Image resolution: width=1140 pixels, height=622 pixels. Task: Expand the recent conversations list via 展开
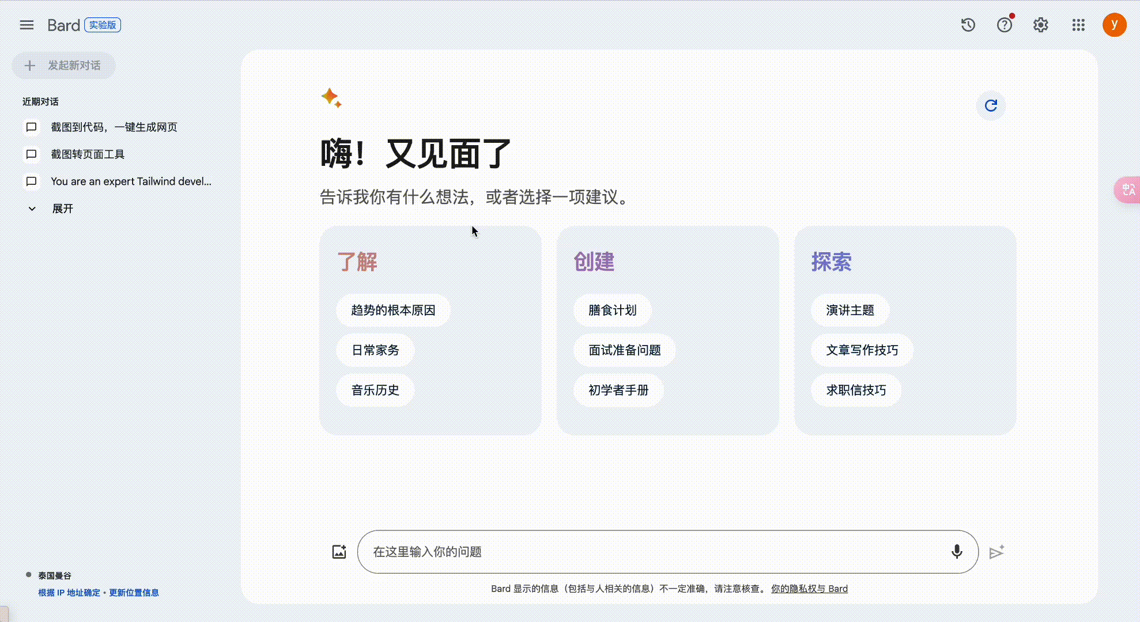63,208
